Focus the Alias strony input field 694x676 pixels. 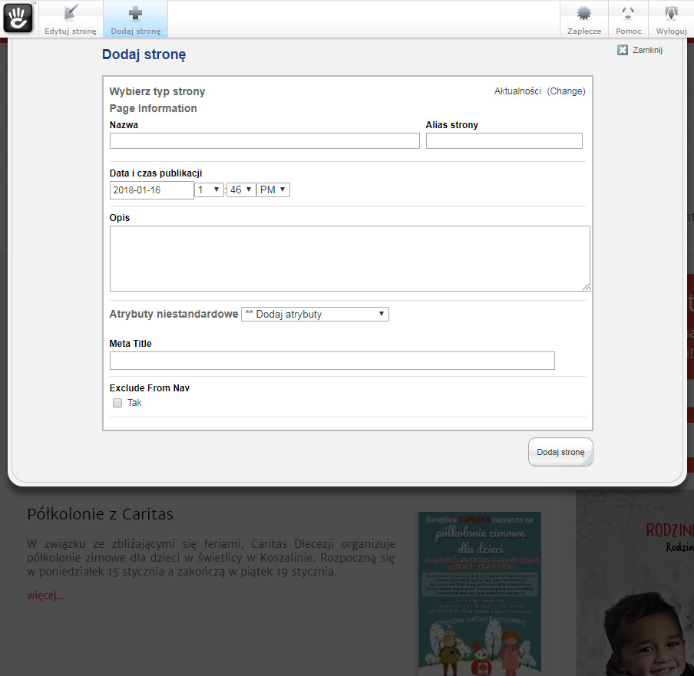(x=504, y=140)
